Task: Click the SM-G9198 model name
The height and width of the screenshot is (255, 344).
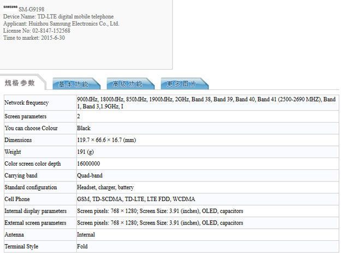Action: [33, 9]
